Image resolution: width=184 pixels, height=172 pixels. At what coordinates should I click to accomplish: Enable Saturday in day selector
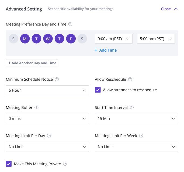82,39
